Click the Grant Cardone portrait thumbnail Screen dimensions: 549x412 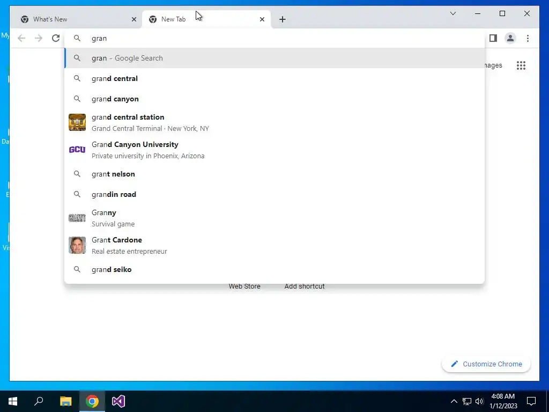click(x=77, y=245)
